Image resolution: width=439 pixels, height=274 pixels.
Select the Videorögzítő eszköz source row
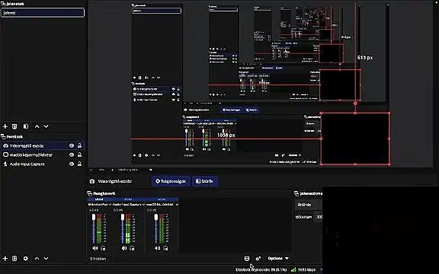[x=43, y=145]
